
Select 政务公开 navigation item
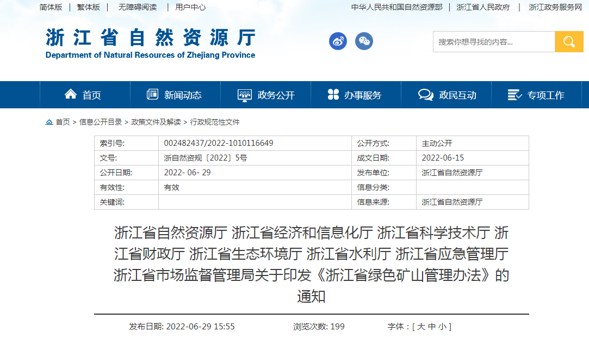pyautogui.click(x=266, y=95)
